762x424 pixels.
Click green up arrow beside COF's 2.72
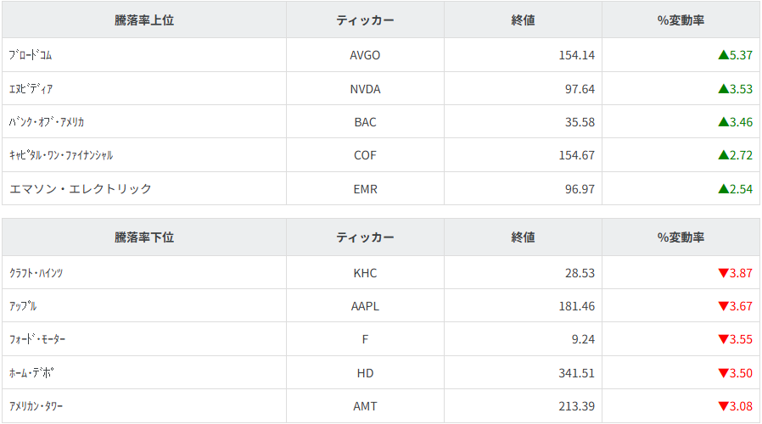[x=723, y=155]
